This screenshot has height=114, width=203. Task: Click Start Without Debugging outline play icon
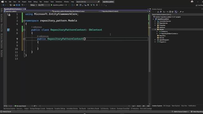coord(66,5)
